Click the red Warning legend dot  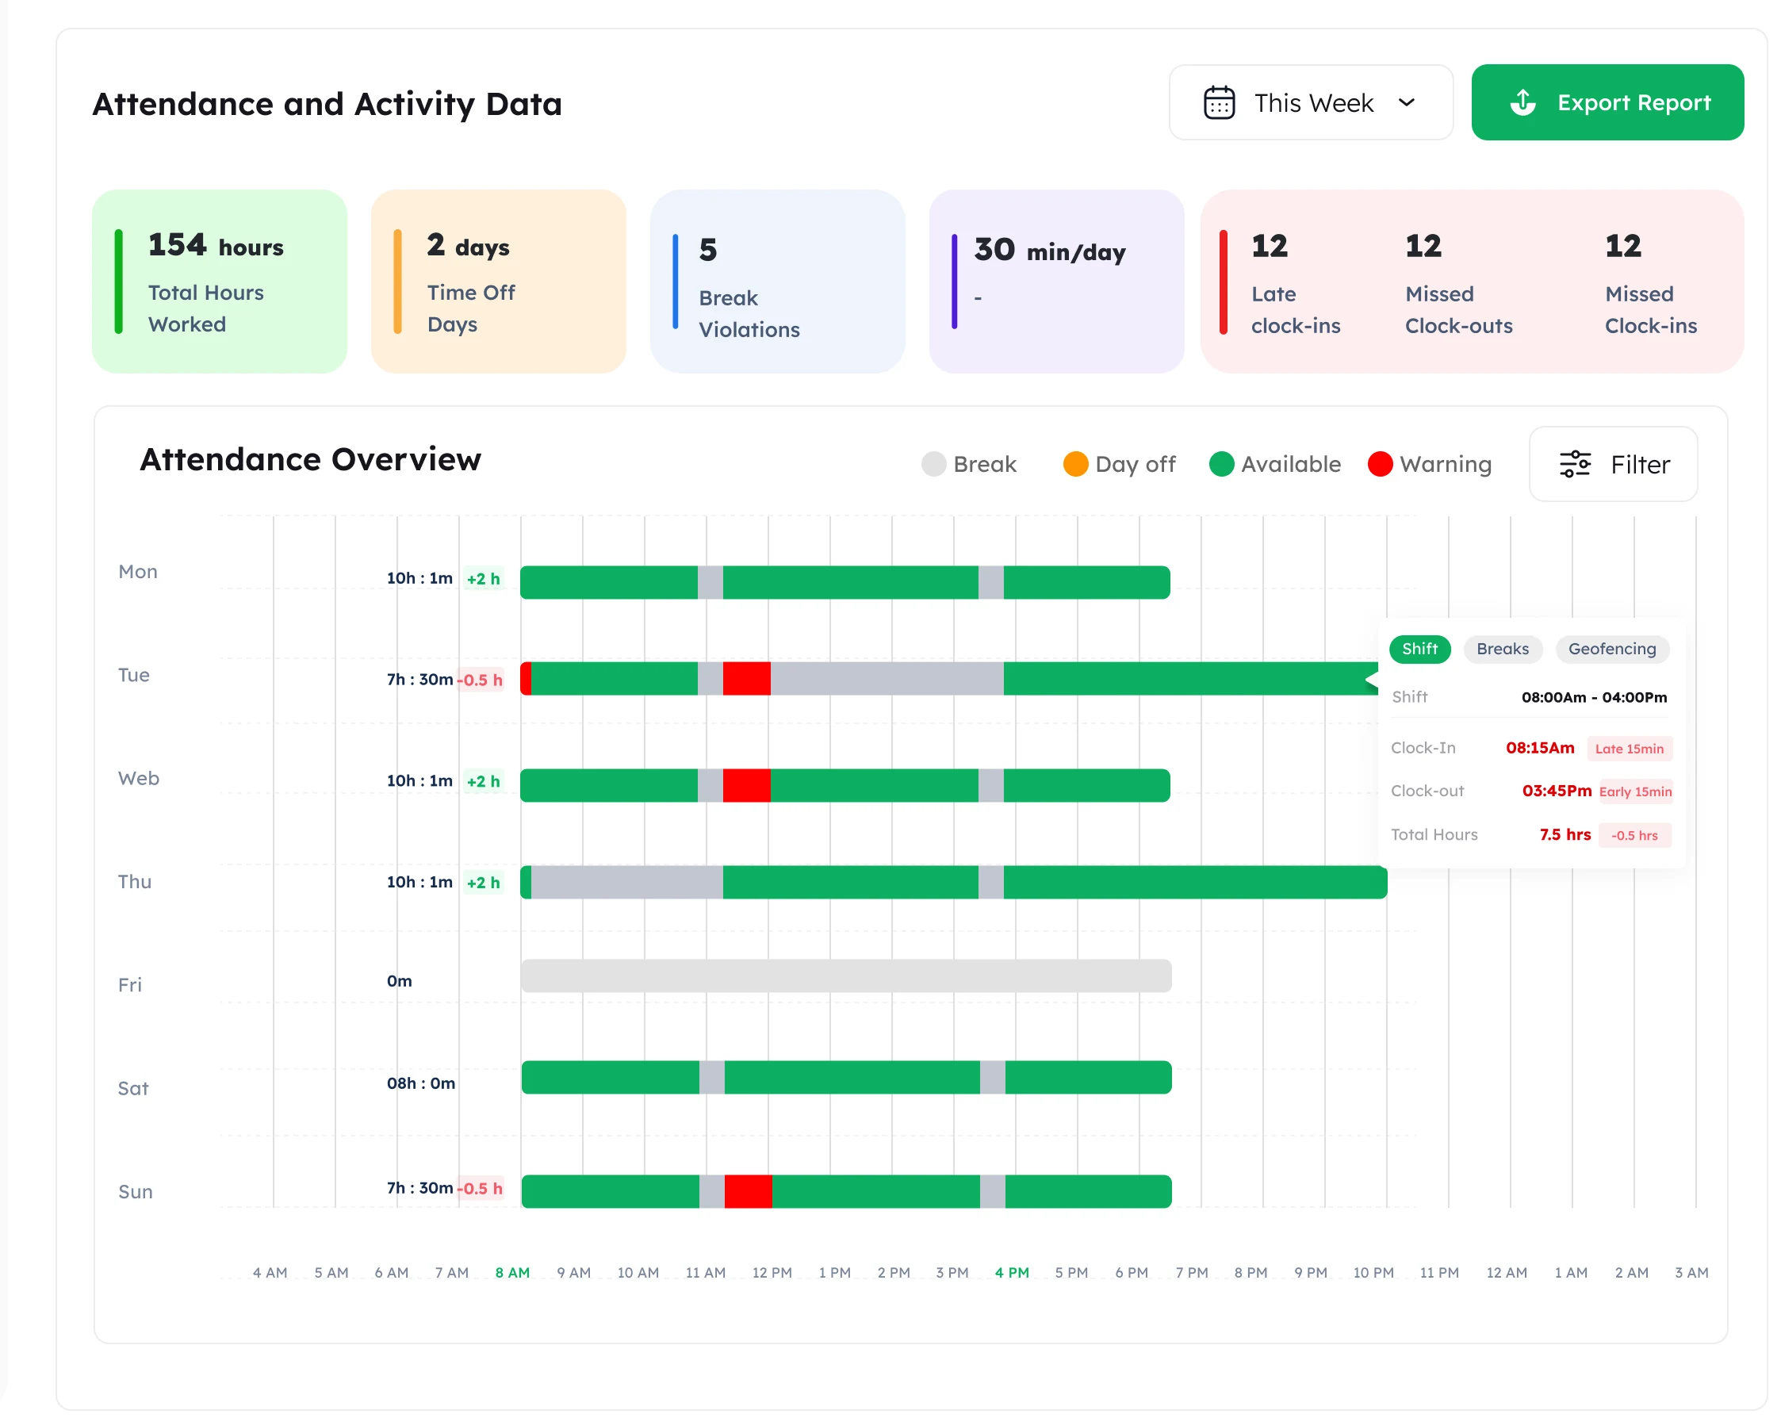pyautogui.click(x=1381, y=465)
